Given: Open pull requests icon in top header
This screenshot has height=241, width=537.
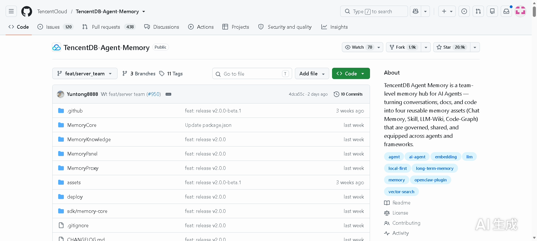Looking at the screenshot, I should pyautogui.click(x=478, y=11).
